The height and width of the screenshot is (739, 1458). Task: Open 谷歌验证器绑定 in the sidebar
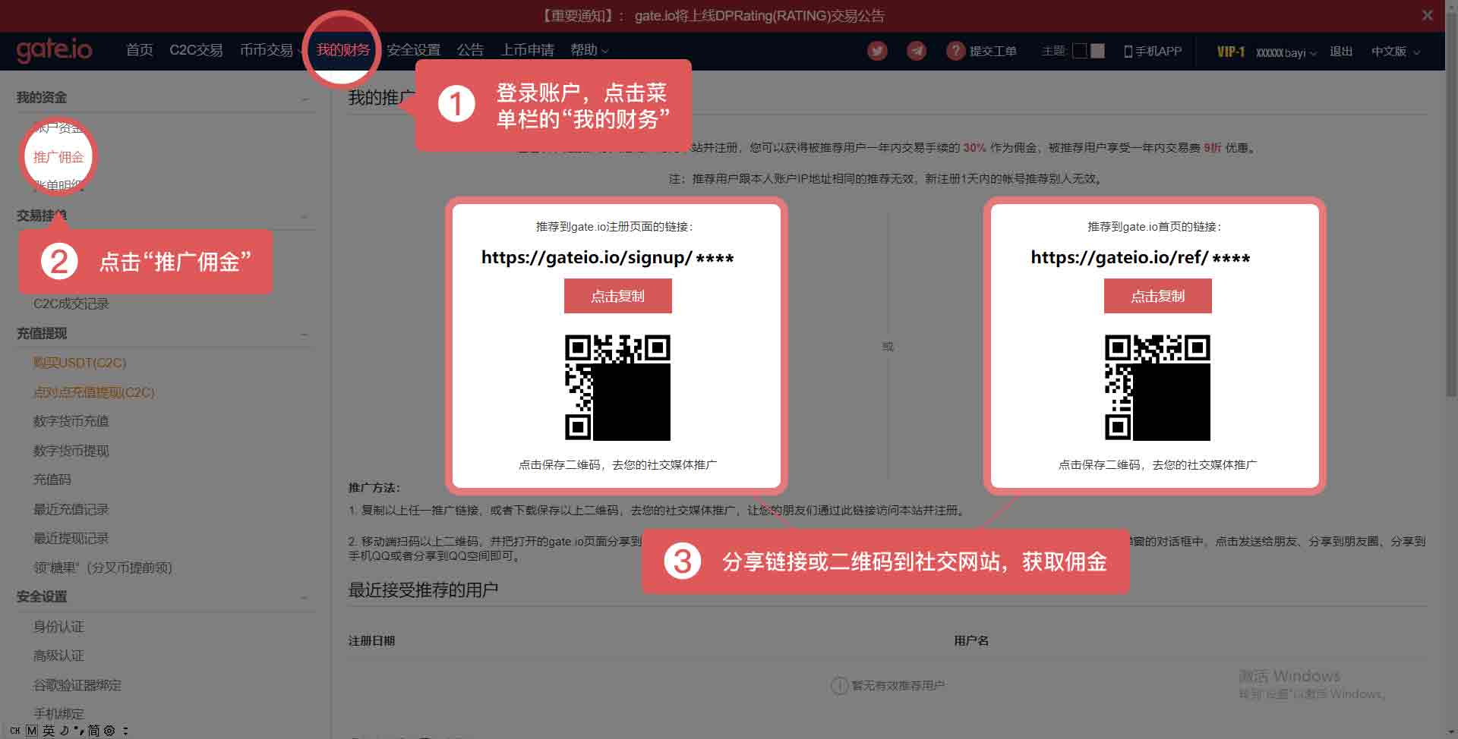point(77,685)
